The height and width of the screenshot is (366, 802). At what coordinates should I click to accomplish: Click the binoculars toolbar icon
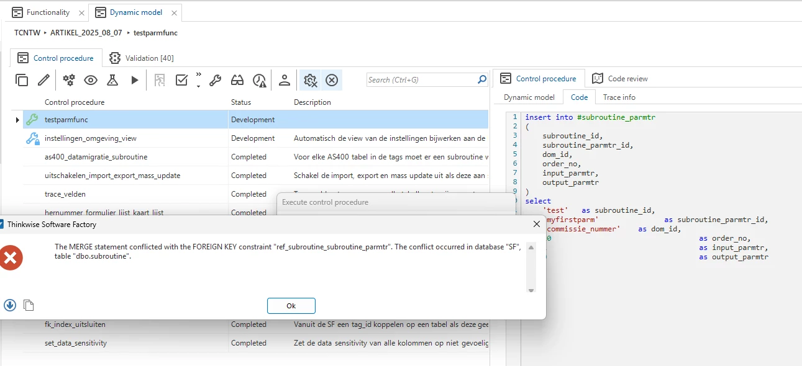[237, 80]
